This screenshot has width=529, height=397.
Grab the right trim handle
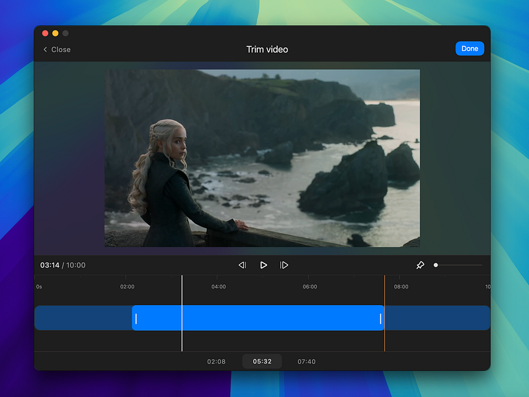(381, 318)
